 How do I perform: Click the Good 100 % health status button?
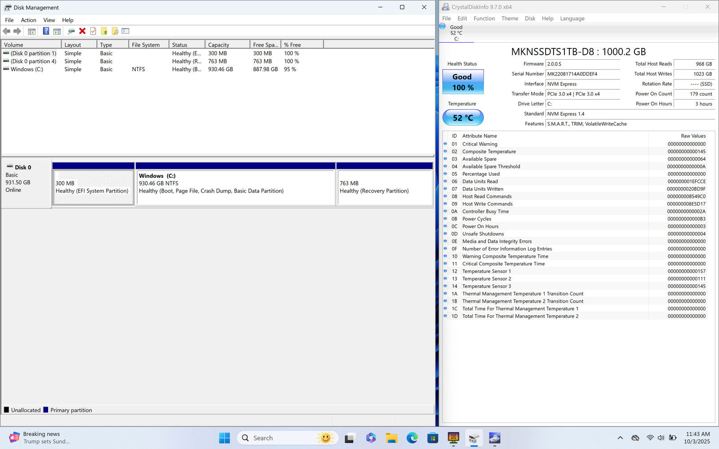point(462,82)
